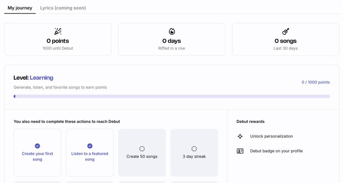Click the Learning level link

42,78
